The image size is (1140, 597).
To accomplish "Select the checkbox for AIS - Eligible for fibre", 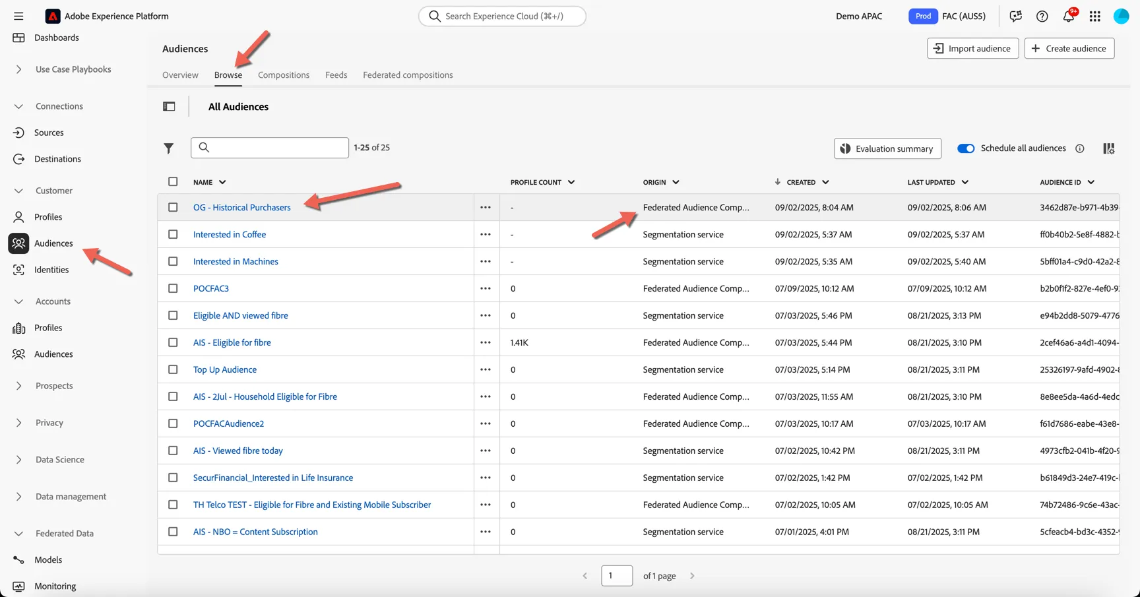I will coord(173,342).
